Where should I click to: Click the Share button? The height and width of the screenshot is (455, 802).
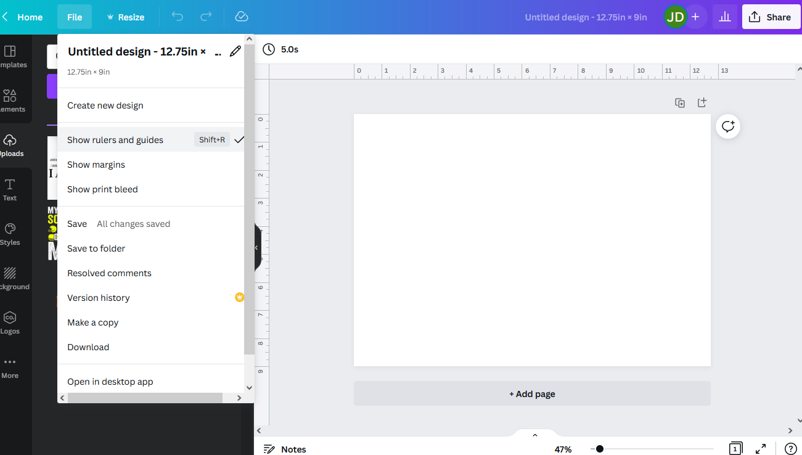(771, 17)
